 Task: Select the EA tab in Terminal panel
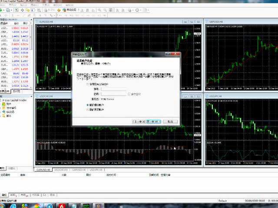coord(44,195)
